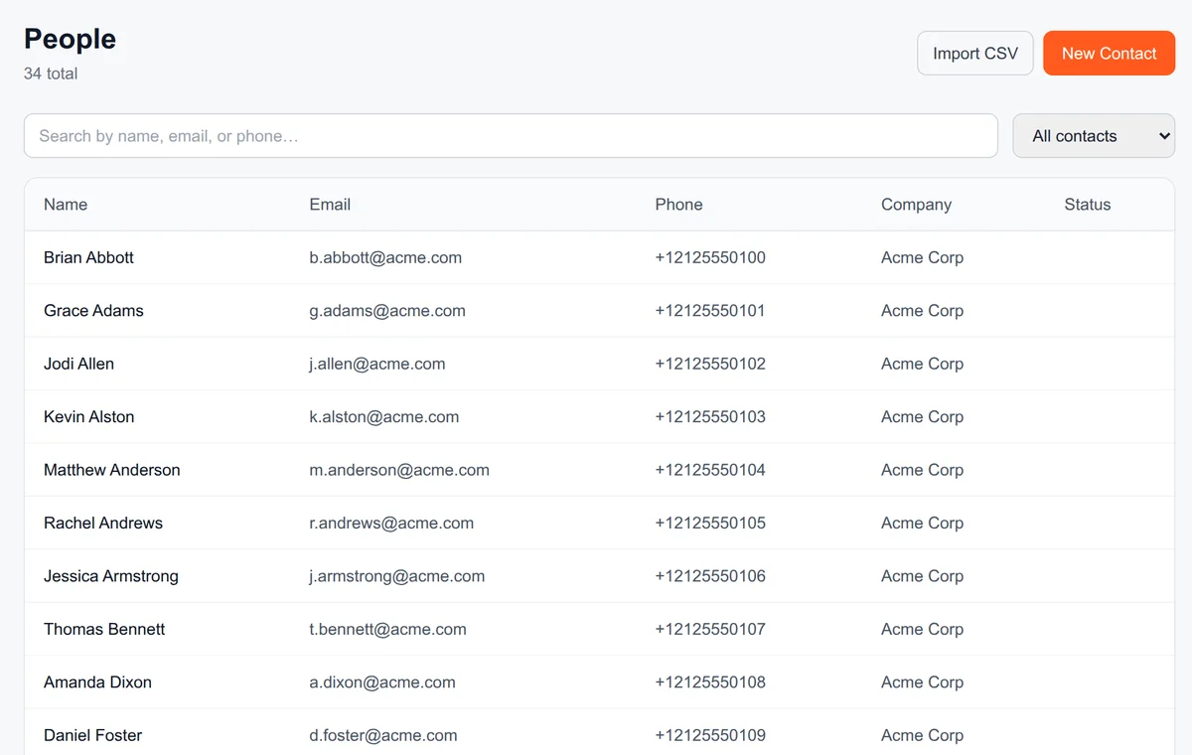Click Acme Corp in Kevin Alston's row
This screenshot has height=755, width=1192.
922,417
